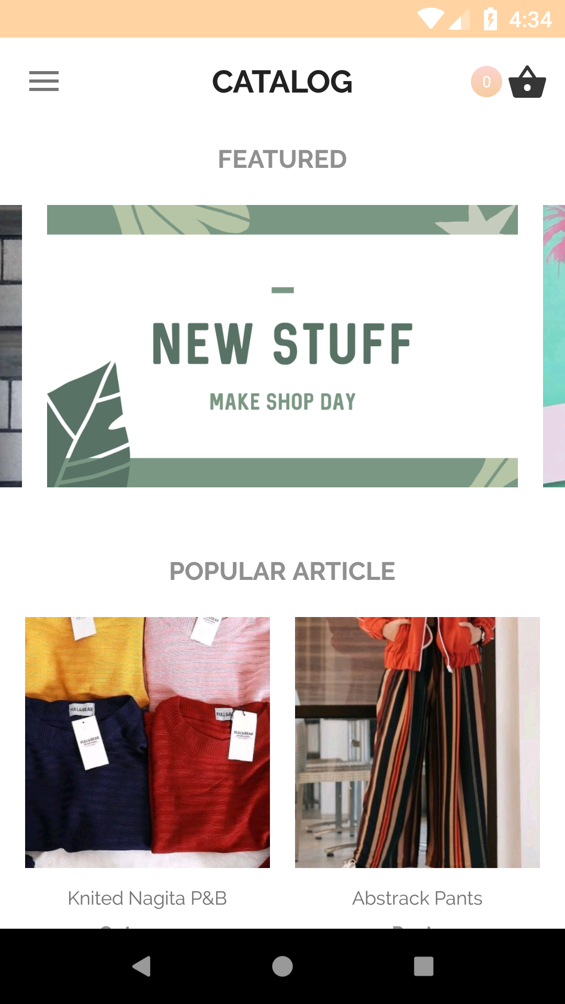Open the Knited Nagita sweaters photo
This screenshot has height=1004, width=565.
click(148, 743)
